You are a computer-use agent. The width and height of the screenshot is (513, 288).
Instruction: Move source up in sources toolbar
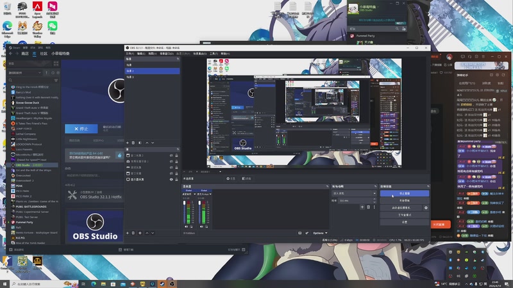click(147, 233)
